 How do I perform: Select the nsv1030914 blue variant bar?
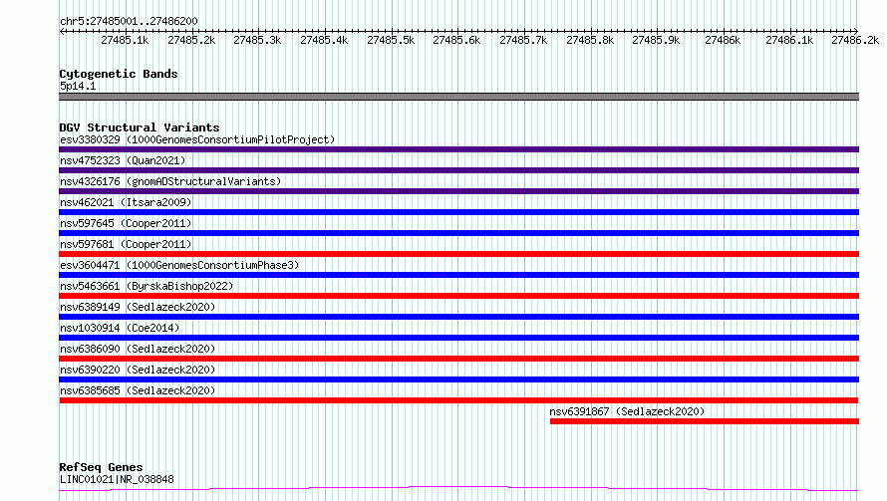coord(458,338)
